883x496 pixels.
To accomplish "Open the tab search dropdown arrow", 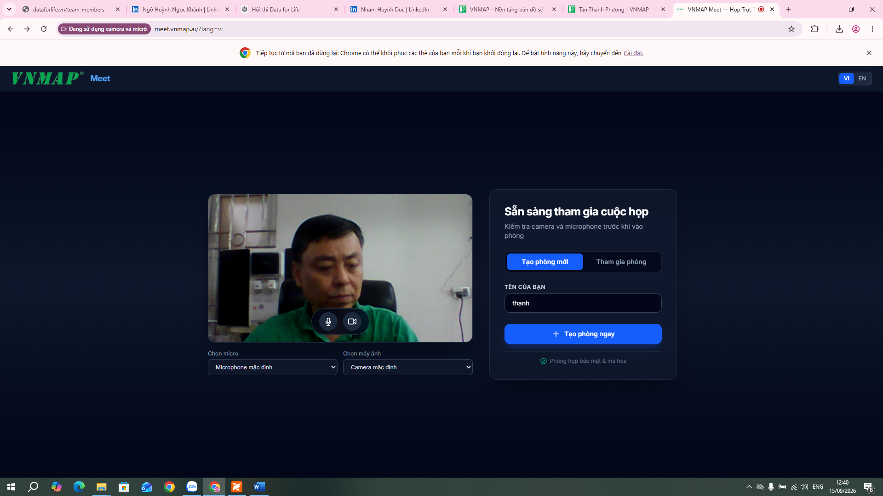I will [9, 9].
